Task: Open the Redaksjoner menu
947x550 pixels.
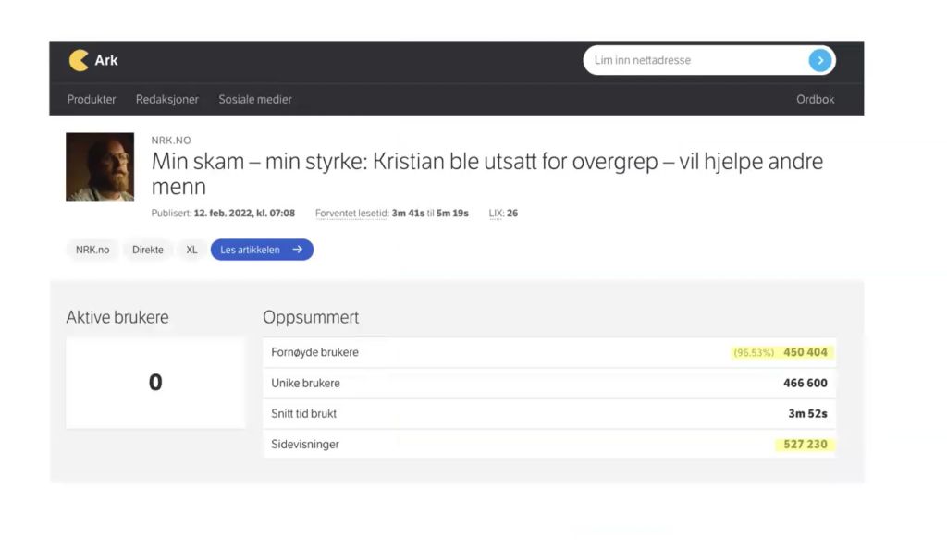Action: (x=167, y=100)
